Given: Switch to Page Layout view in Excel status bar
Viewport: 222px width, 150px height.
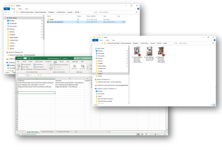Looking at the screenshot, I should pos(142,134).
